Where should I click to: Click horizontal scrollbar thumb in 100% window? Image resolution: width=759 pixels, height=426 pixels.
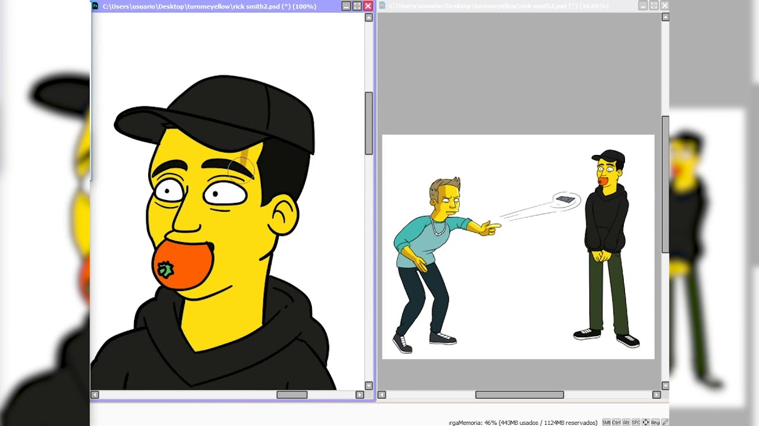pos(292,395)
